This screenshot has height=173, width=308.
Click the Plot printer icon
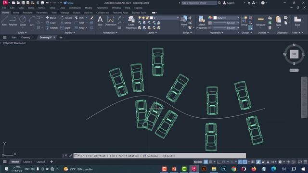tap(42, 3)
